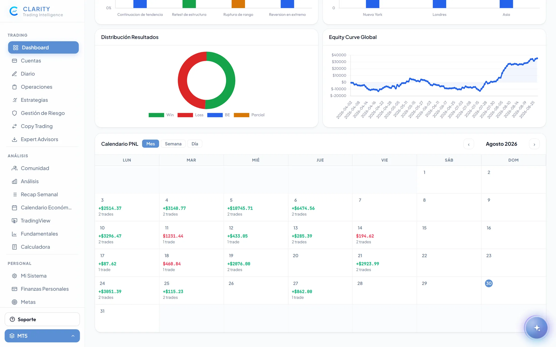Open day 24 showing +$3051.39
This screenshot has height=347, width=556.
(127, 290)
